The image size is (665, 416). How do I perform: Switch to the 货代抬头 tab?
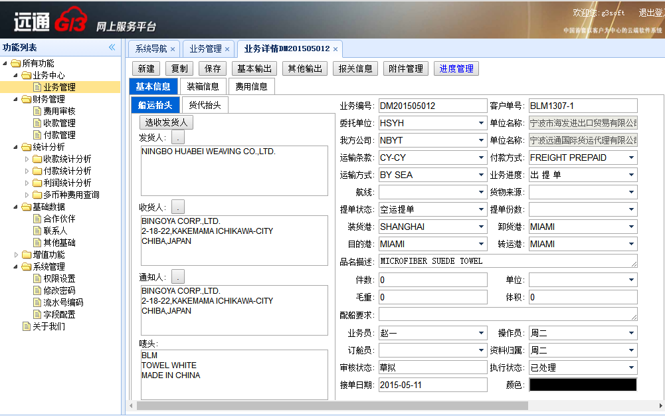pyautogui.click(x=205, y=105)
